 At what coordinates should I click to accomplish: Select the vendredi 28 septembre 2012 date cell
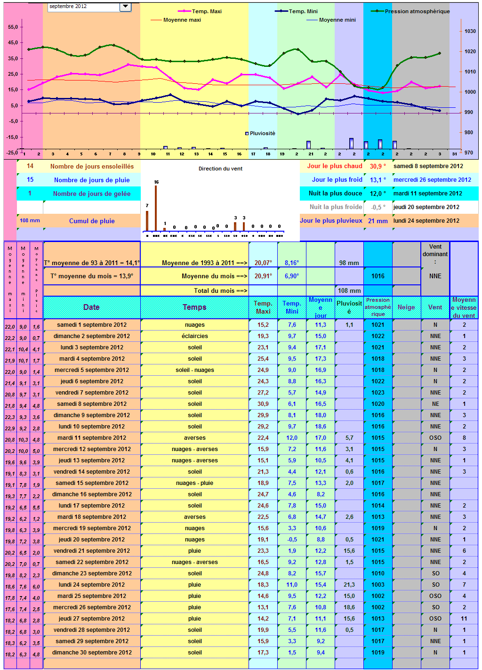click(x=92, y=630)
